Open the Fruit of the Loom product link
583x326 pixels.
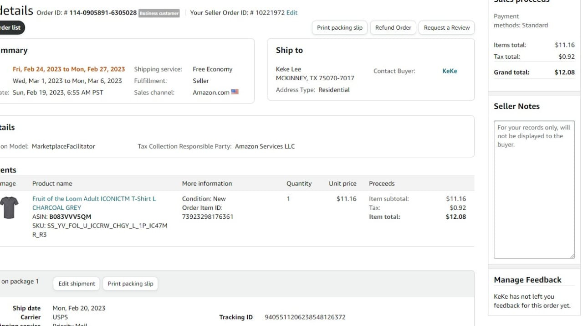click(x=94, y=203)
